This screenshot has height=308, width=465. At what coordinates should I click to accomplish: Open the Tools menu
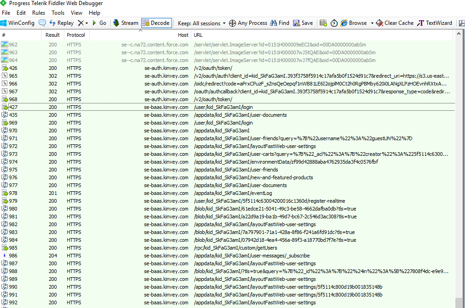(x=58, y=13)
